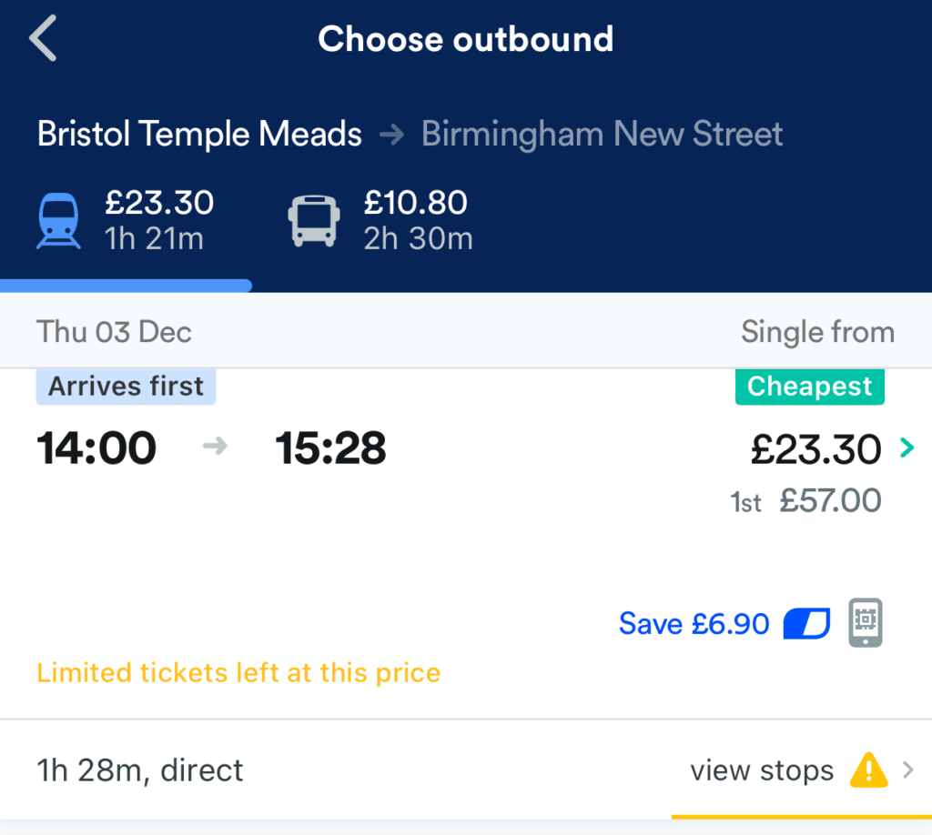
Task: Tap Birmingham New Street destination
Action: 602,134
